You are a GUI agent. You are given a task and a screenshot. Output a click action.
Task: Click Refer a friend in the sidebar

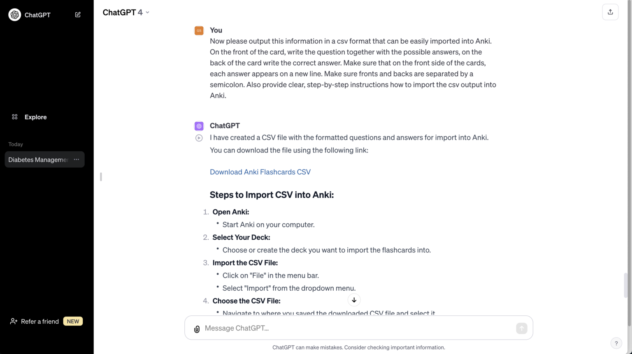click(40, 322)
